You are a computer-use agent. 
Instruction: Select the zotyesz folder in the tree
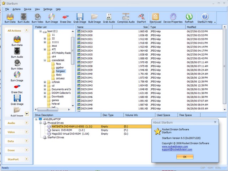pos(60,78)
